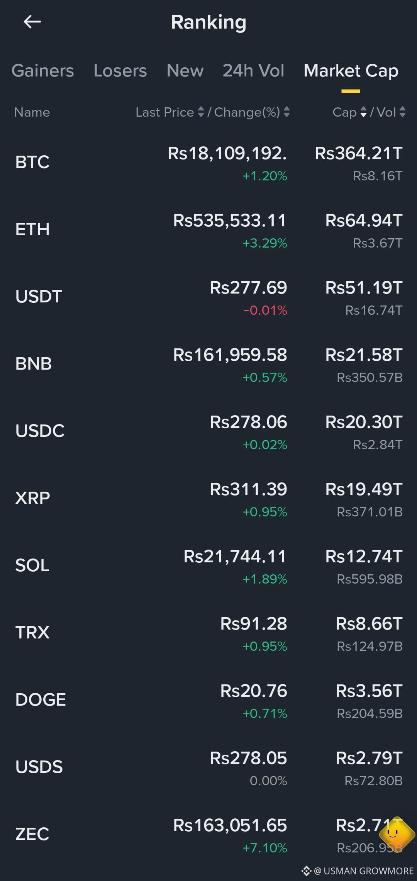
Task: Switch to the Gainers tab
Action: pos(43,71)
